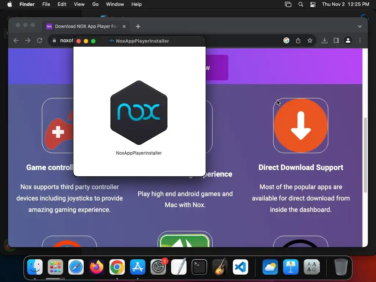This screenshot has height=282, width=376.
Task: Click the purple download button on the page
Action: (x=217, y=68)
